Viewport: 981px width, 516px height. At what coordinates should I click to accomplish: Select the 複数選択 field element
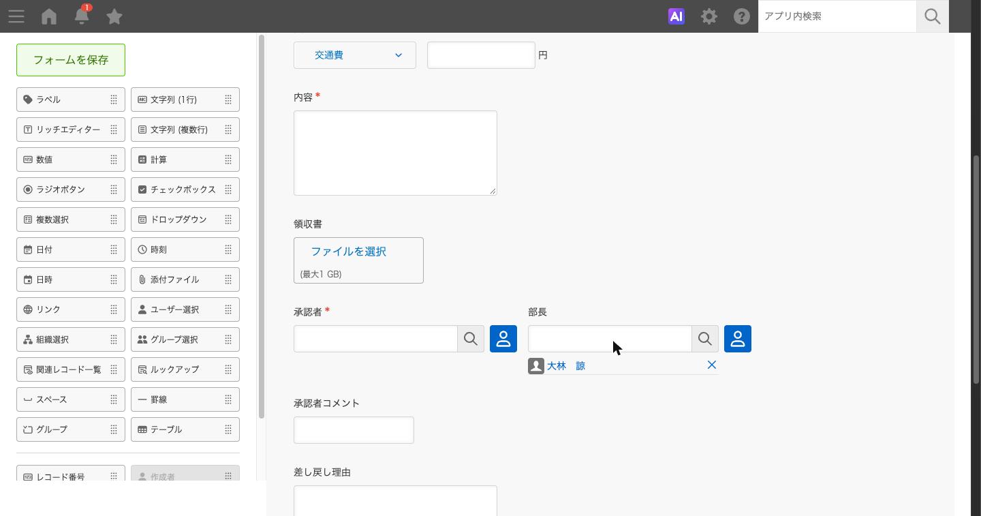[x=71, y=219]
